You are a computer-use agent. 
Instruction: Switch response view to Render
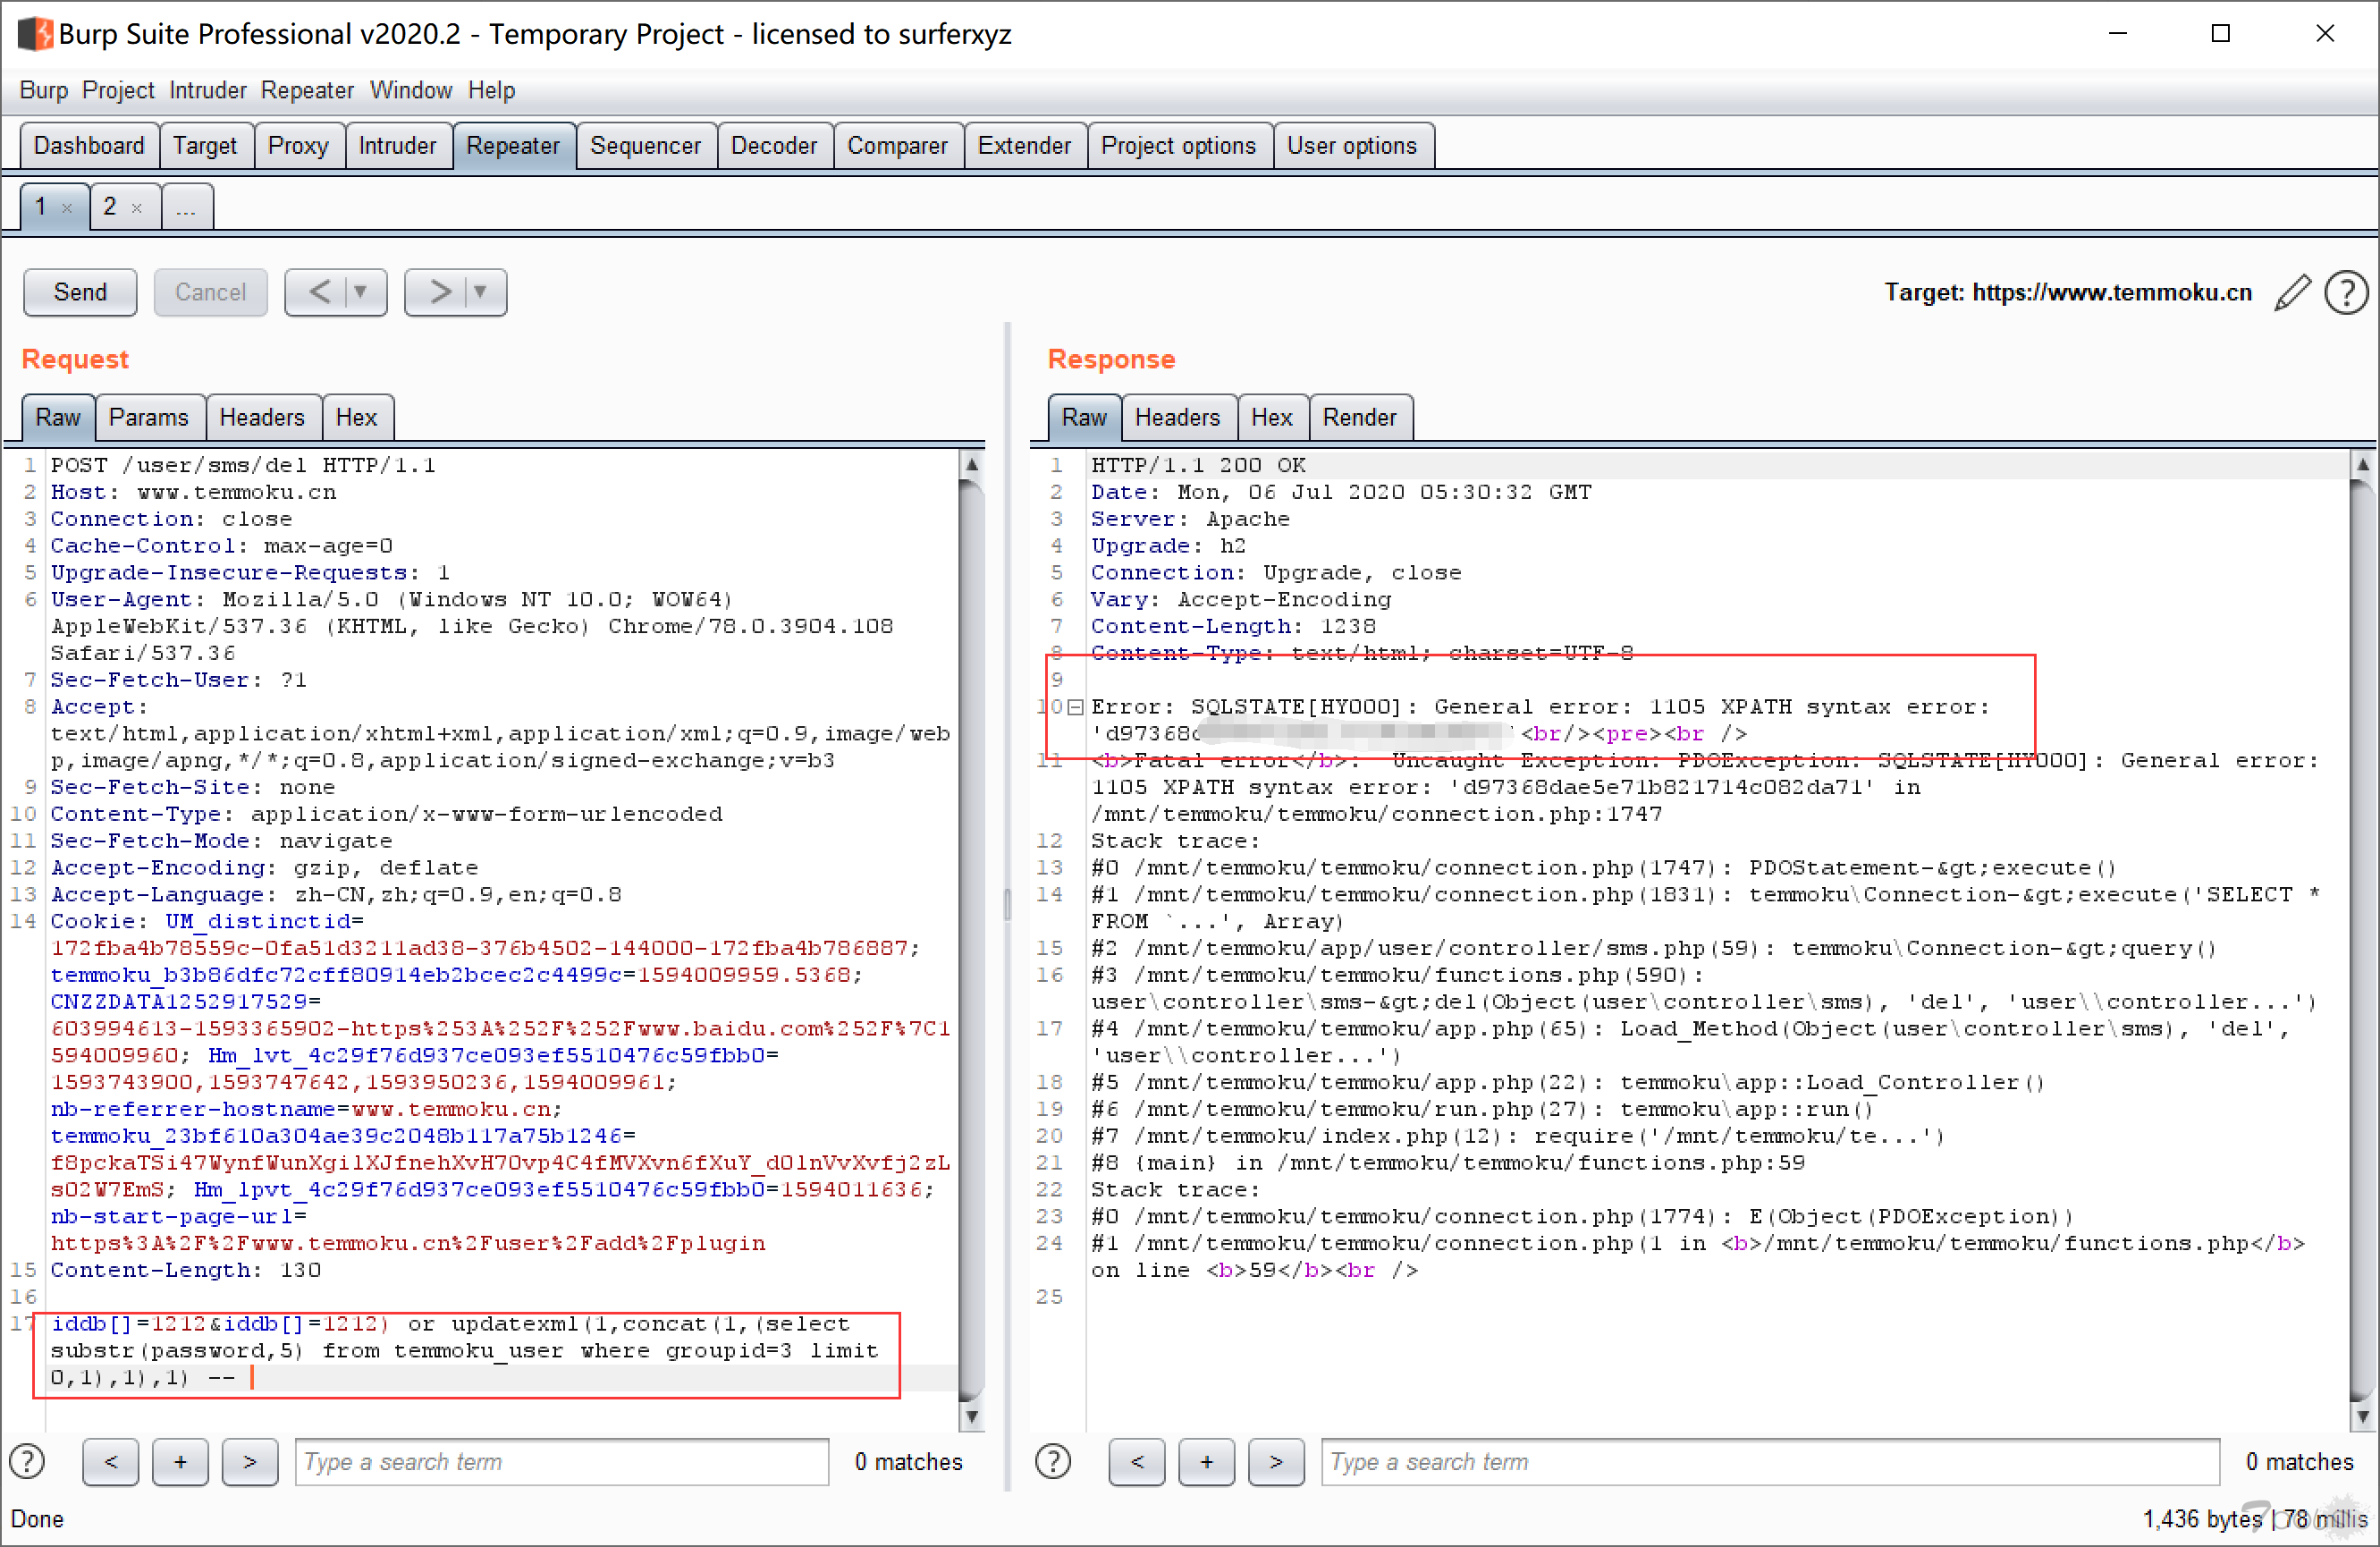coord(1359,418)
